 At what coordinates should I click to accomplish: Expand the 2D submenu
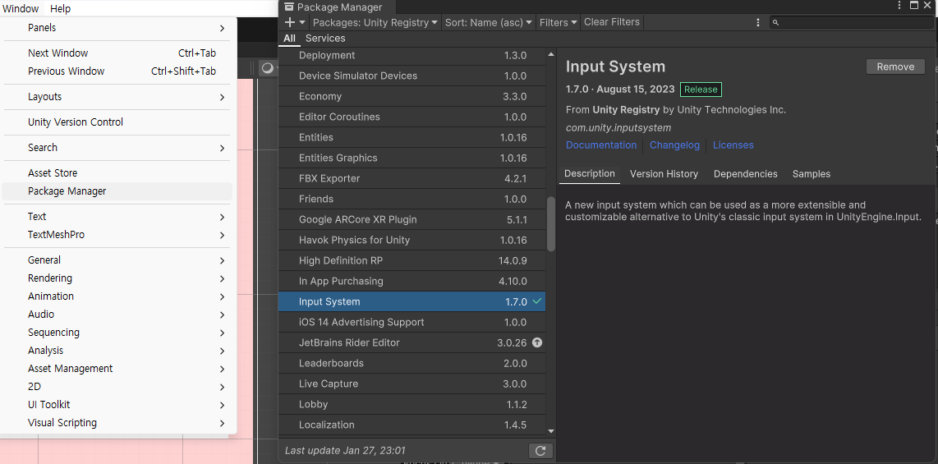pos(118,386)
